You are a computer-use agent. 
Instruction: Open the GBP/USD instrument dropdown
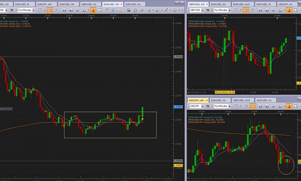click(x=202, y=10)
